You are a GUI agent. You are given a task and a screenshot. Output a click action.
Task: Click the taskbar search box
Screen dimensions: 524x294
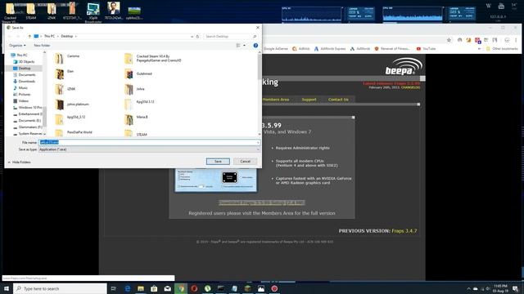coord(60,288)
